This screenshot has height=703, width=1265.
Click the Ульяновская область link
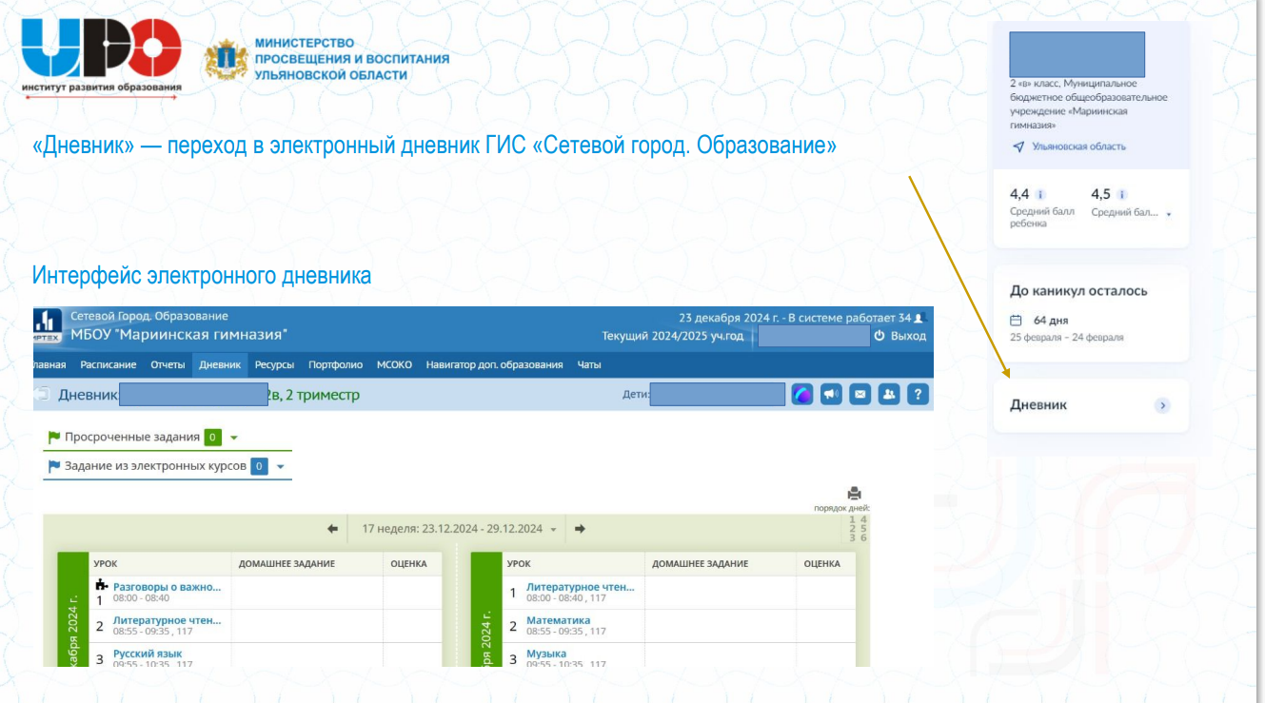pyautogui.click(x=1078, y=146)
